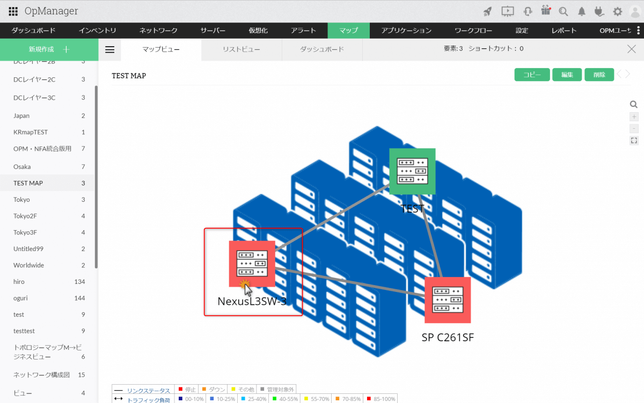This screenshot has height=403, width=644.
Task: Switch to リストビュー tab
Action: [x=241, y=49]
